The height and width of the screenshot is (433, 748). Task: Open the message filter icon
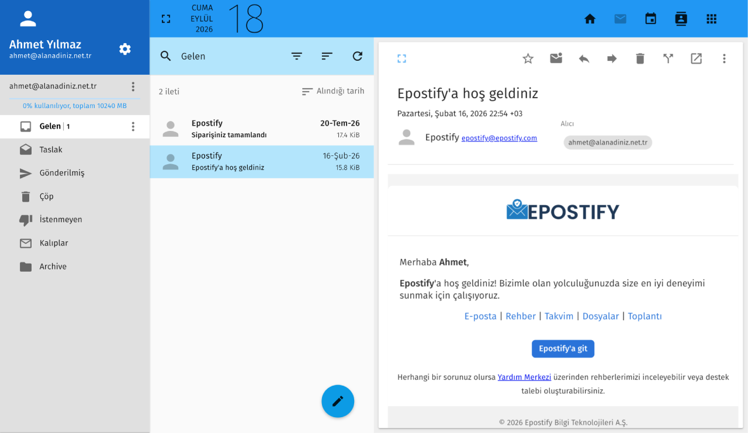click(x=297, y=56)
